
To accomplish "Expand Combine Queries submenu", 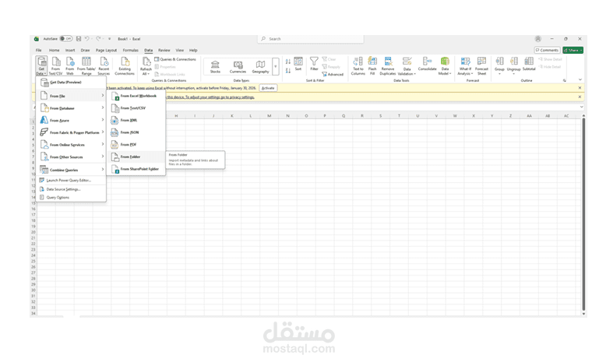I will [72, 170].
